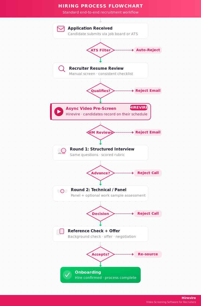Select the ATS Filter decision diamond

click(100, 50)
